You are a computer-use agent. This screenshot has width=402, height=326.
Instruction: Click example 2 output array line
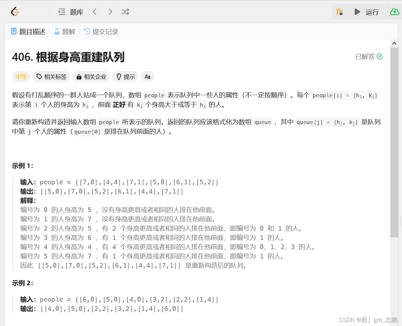(102, 309)
